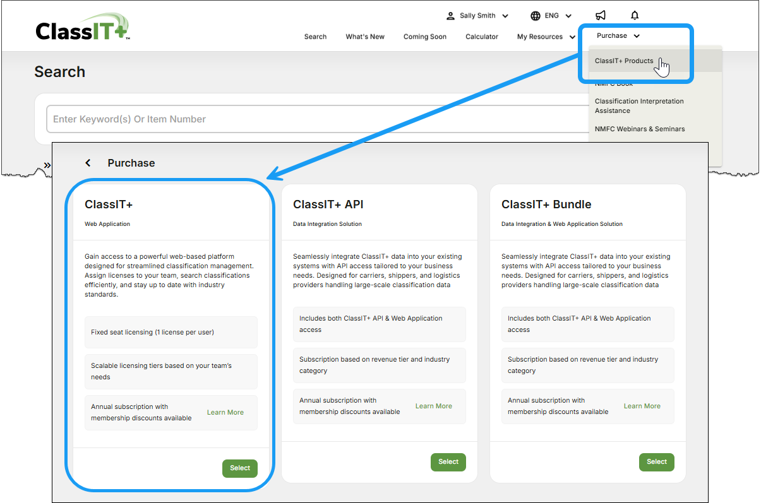Viewport: 761px width, 503px height.
Task: Expand the left sidebar double-chevron icon
Action: click(47, 165)
